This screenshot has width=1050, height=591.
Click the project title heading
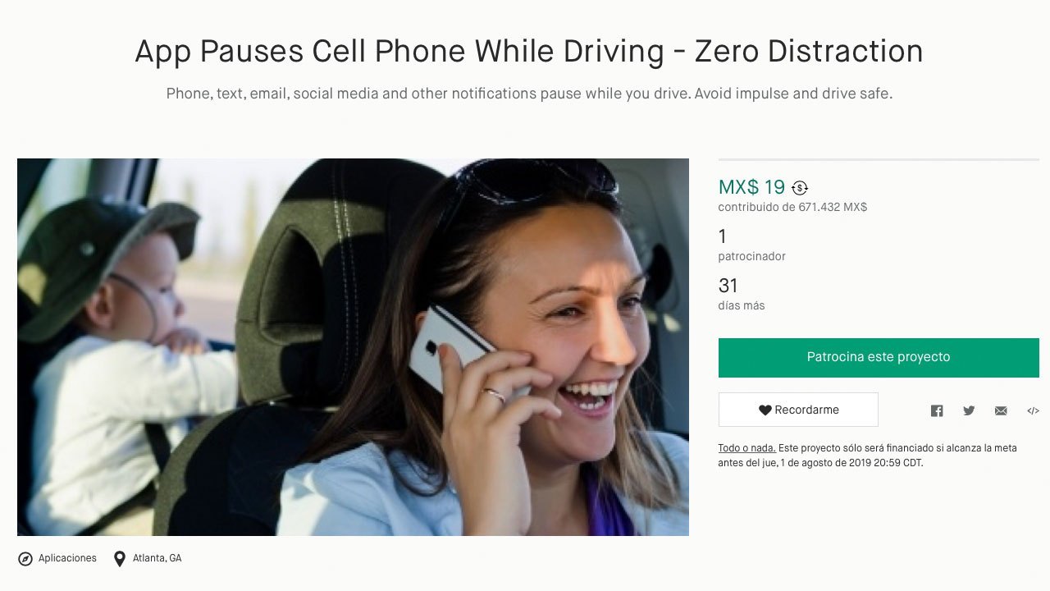(529, 51)
